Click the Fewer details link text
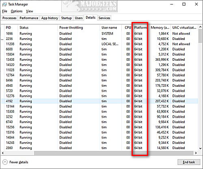 (19, 162)
